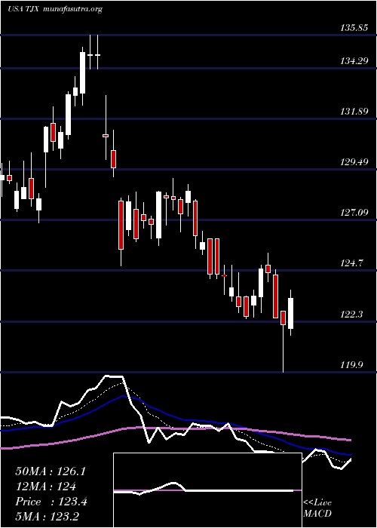The width and height of the screenshot is (377, 528).
Task: Click the 119.9 price level label
Action: point(352,365)
